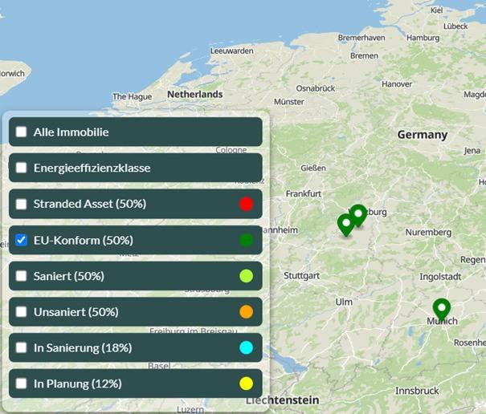Image resolution: width=486 pixels, height=414 pixels.
Task: Click the green map pin at Munich
Action: tap(441, 308)
